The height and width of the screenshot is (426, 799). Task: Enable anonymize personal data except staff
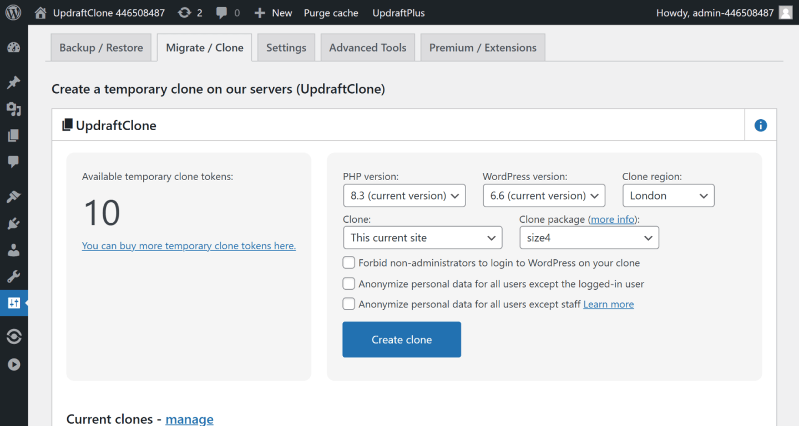click(348, 304)
